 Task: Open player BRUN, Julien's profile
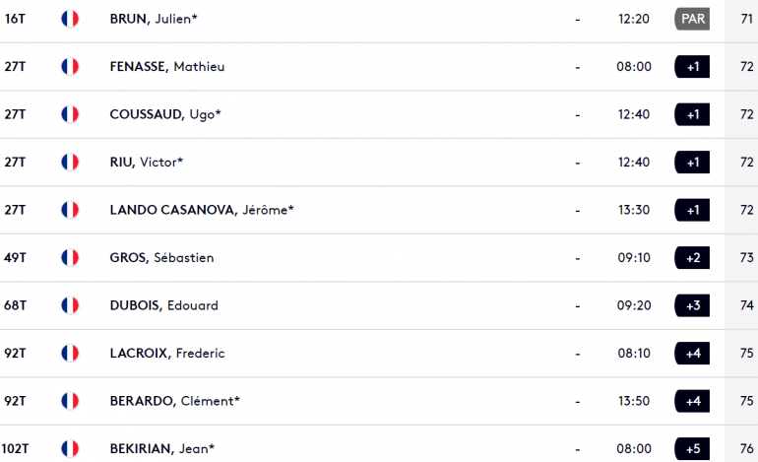[154, 19]
